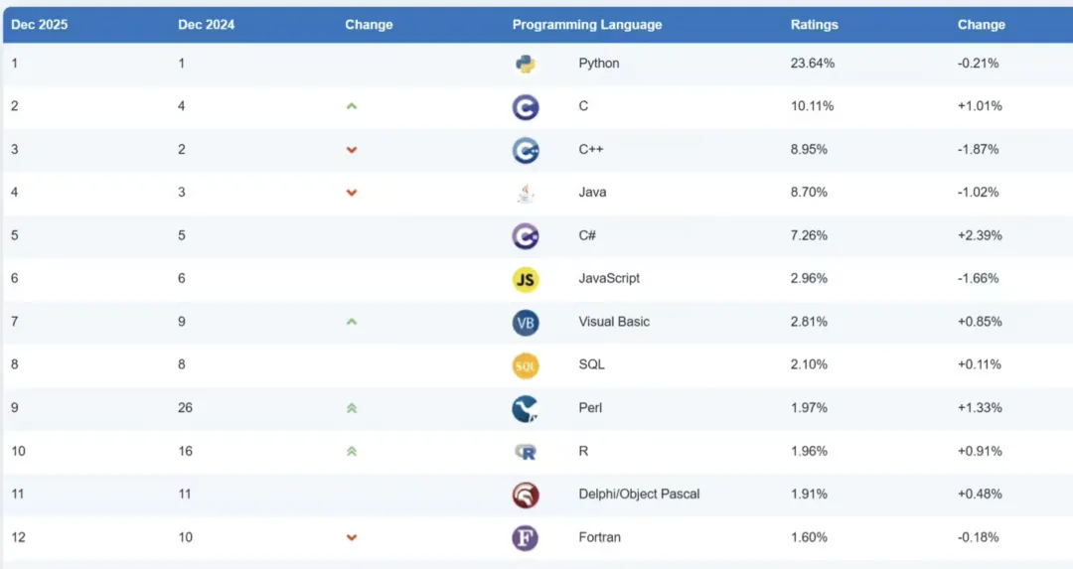Click the yellow JavaScript JS icon
1073x569 pixels.
[x=526, y=279]
